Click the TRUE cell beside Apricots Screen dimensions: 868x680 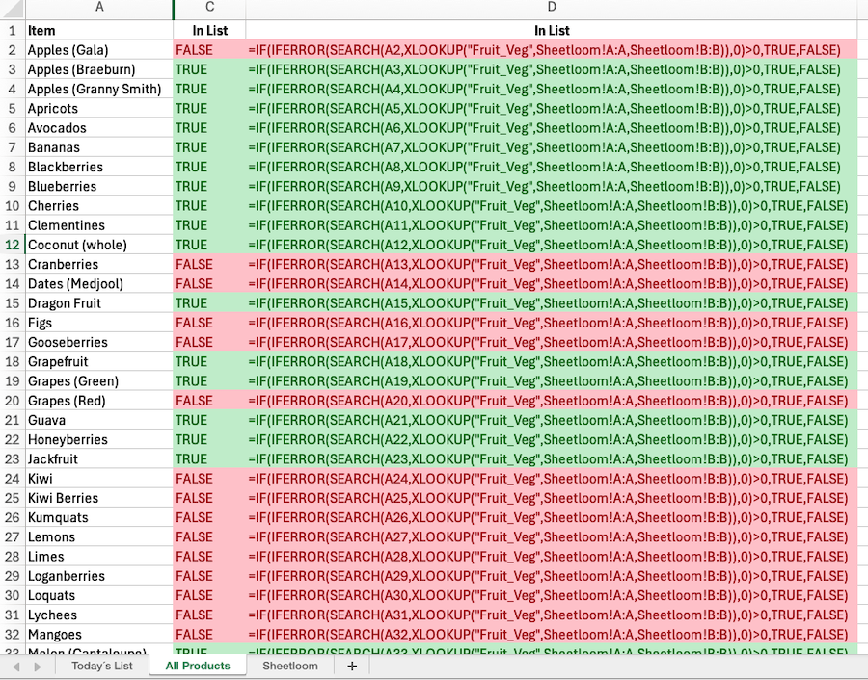click(210, 108)
